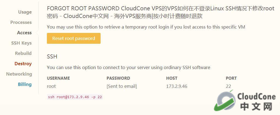Open the Destroy section
The width and height of the screenshot is (280, 115).
(x=23, y=64)
